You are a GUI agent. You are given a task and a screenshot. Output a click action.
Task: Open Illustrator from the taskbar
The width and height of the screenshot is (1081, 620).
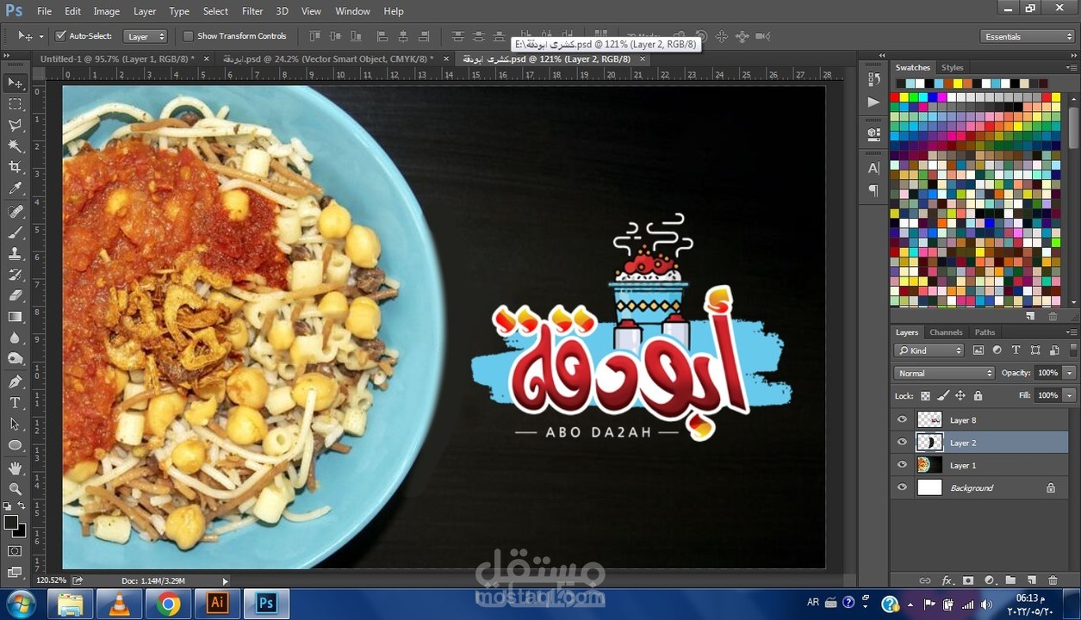[217, 604]
